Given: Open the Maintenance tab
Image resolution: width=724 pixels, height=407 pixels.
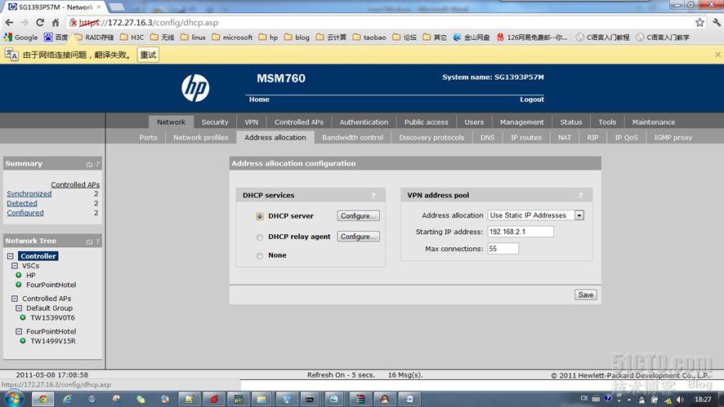Looking at the screenshot, I should pyautogui.click(x=654, y=122).
